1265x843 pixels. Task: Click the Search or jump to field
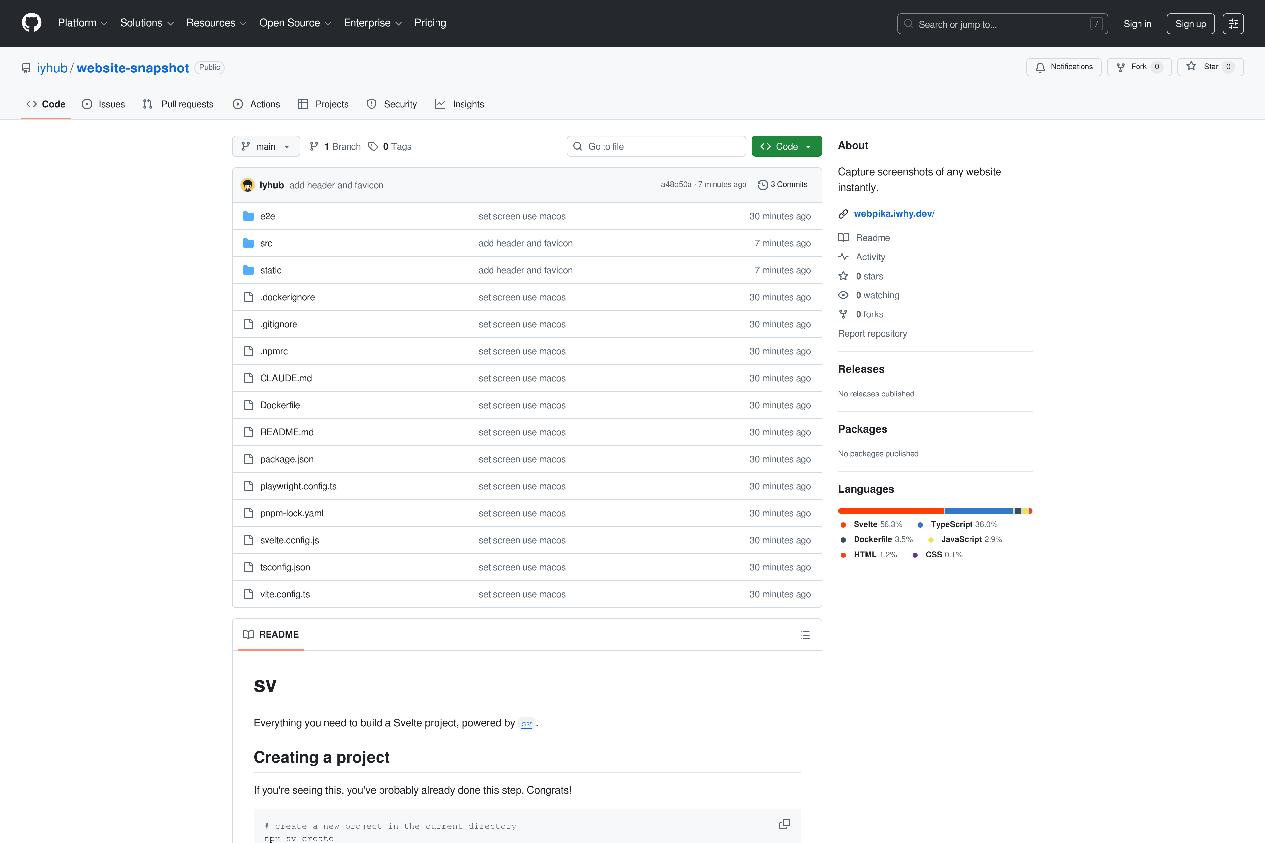point(1002,24)
